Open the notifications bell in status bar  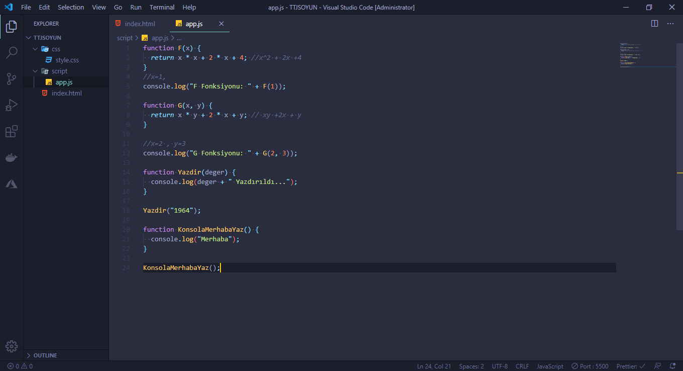pos(672,366)
